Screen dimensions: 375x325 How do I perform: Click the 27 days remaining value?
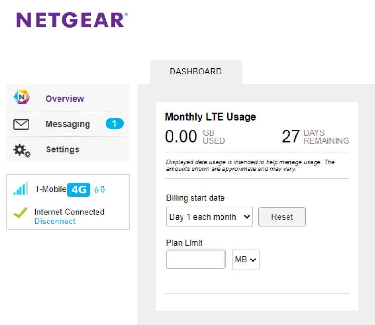[x=291, y=137]
